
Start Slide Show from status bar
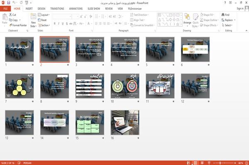pyautogui.click(x=209, y=163)
